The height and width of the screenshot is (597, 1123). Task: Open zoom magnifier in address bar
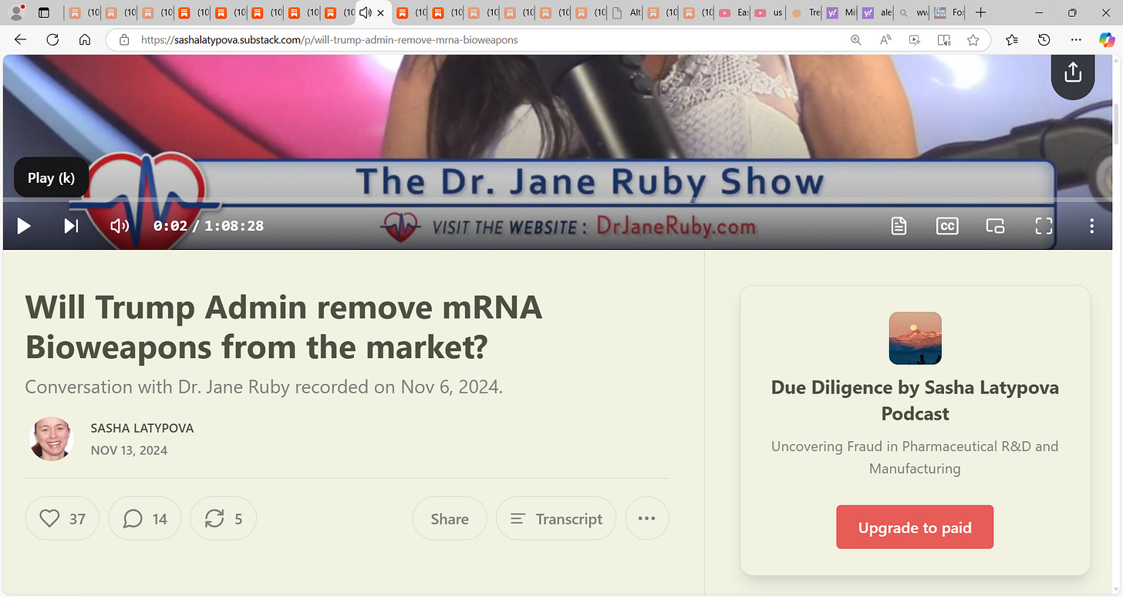855,40
